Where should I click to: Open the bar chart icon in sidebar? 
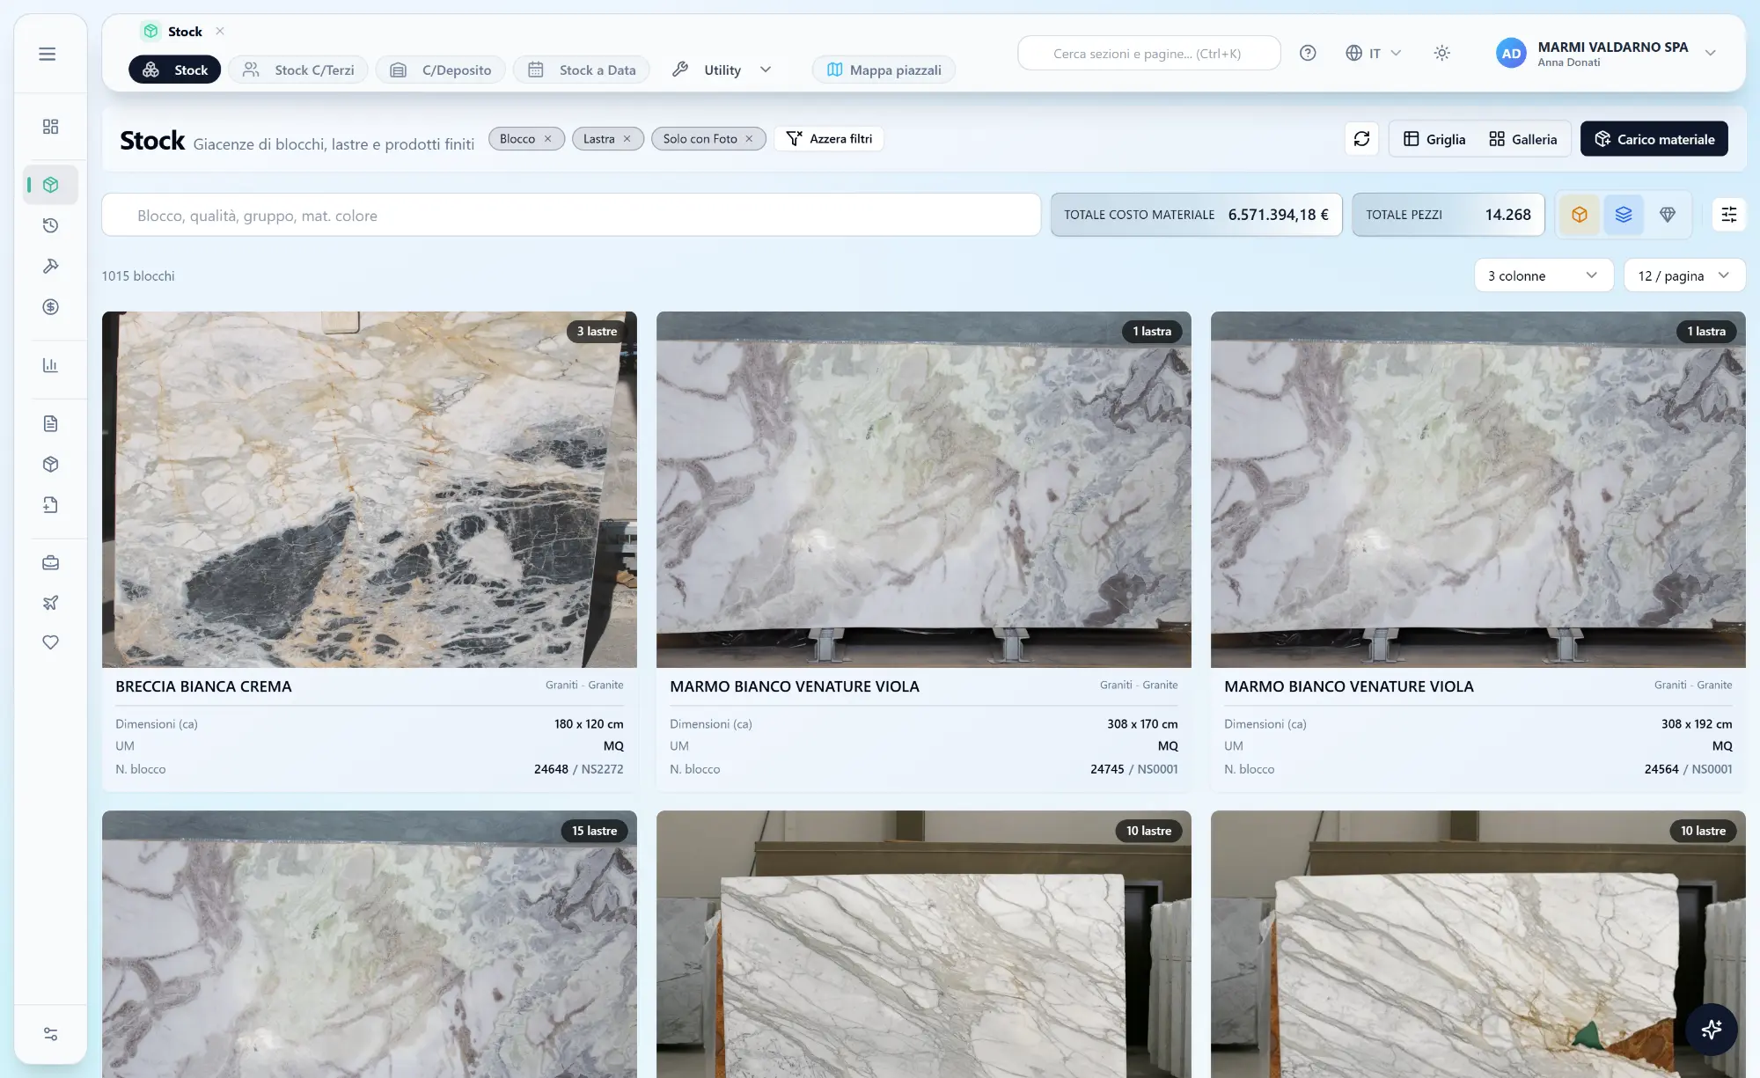coord(50,365)
